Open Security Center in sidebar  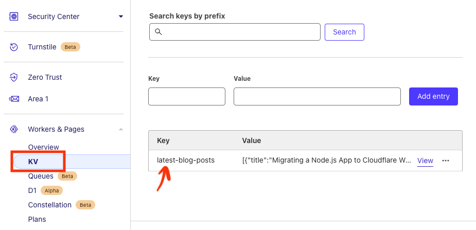(54, 16)
